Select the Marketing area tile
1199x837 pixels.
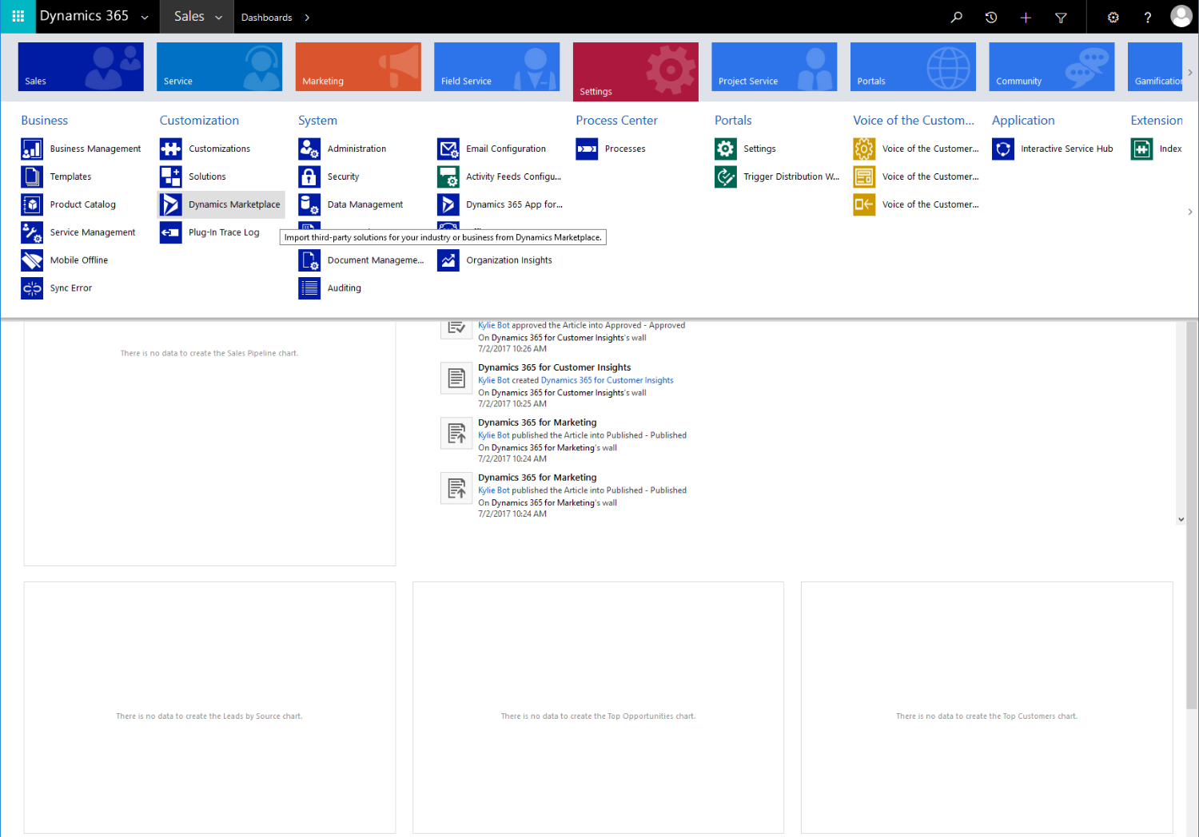(x=358, y=67)
